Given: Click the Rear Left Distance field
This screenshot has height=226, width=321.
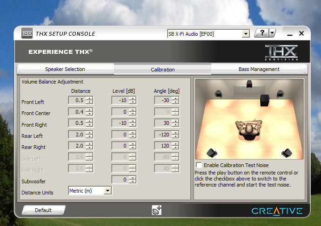Looking at the screenshot, I should (x=77, y=135).
